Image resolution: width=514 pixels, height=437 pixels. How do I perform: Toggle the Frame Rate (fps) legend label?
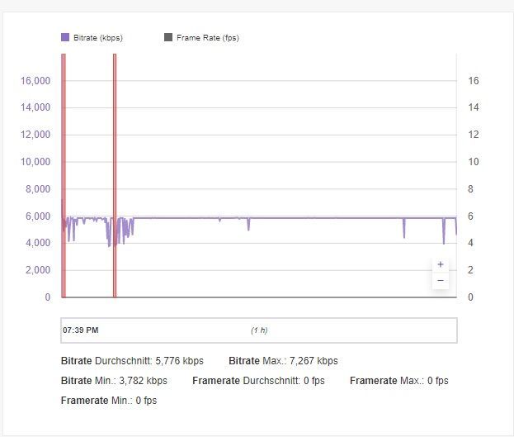point(207,37)
